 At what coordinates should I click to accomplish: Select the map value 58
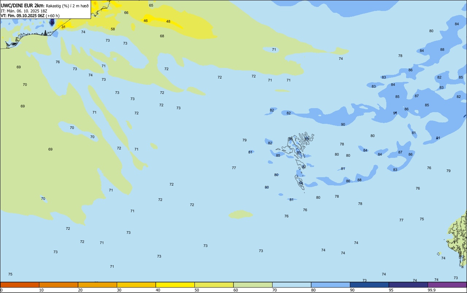113,29
